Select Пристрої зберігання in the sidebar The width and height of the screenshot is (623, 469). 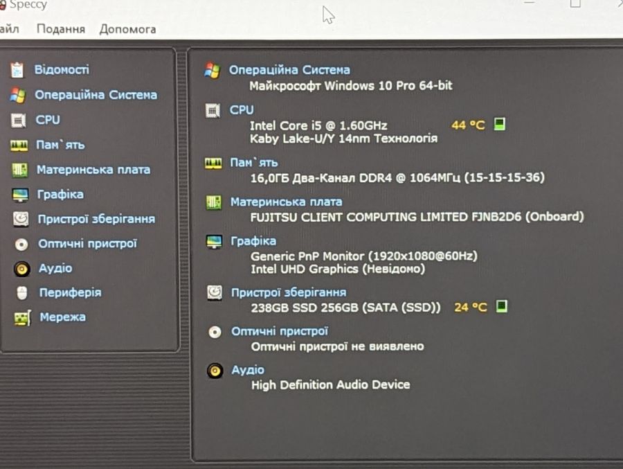96,219
